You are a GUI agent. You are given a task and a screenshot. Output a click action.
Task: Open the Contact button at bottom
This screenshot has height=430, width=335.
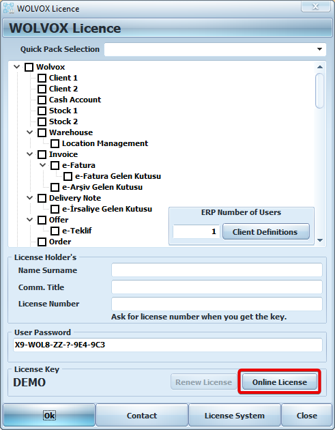coord(142,416)
